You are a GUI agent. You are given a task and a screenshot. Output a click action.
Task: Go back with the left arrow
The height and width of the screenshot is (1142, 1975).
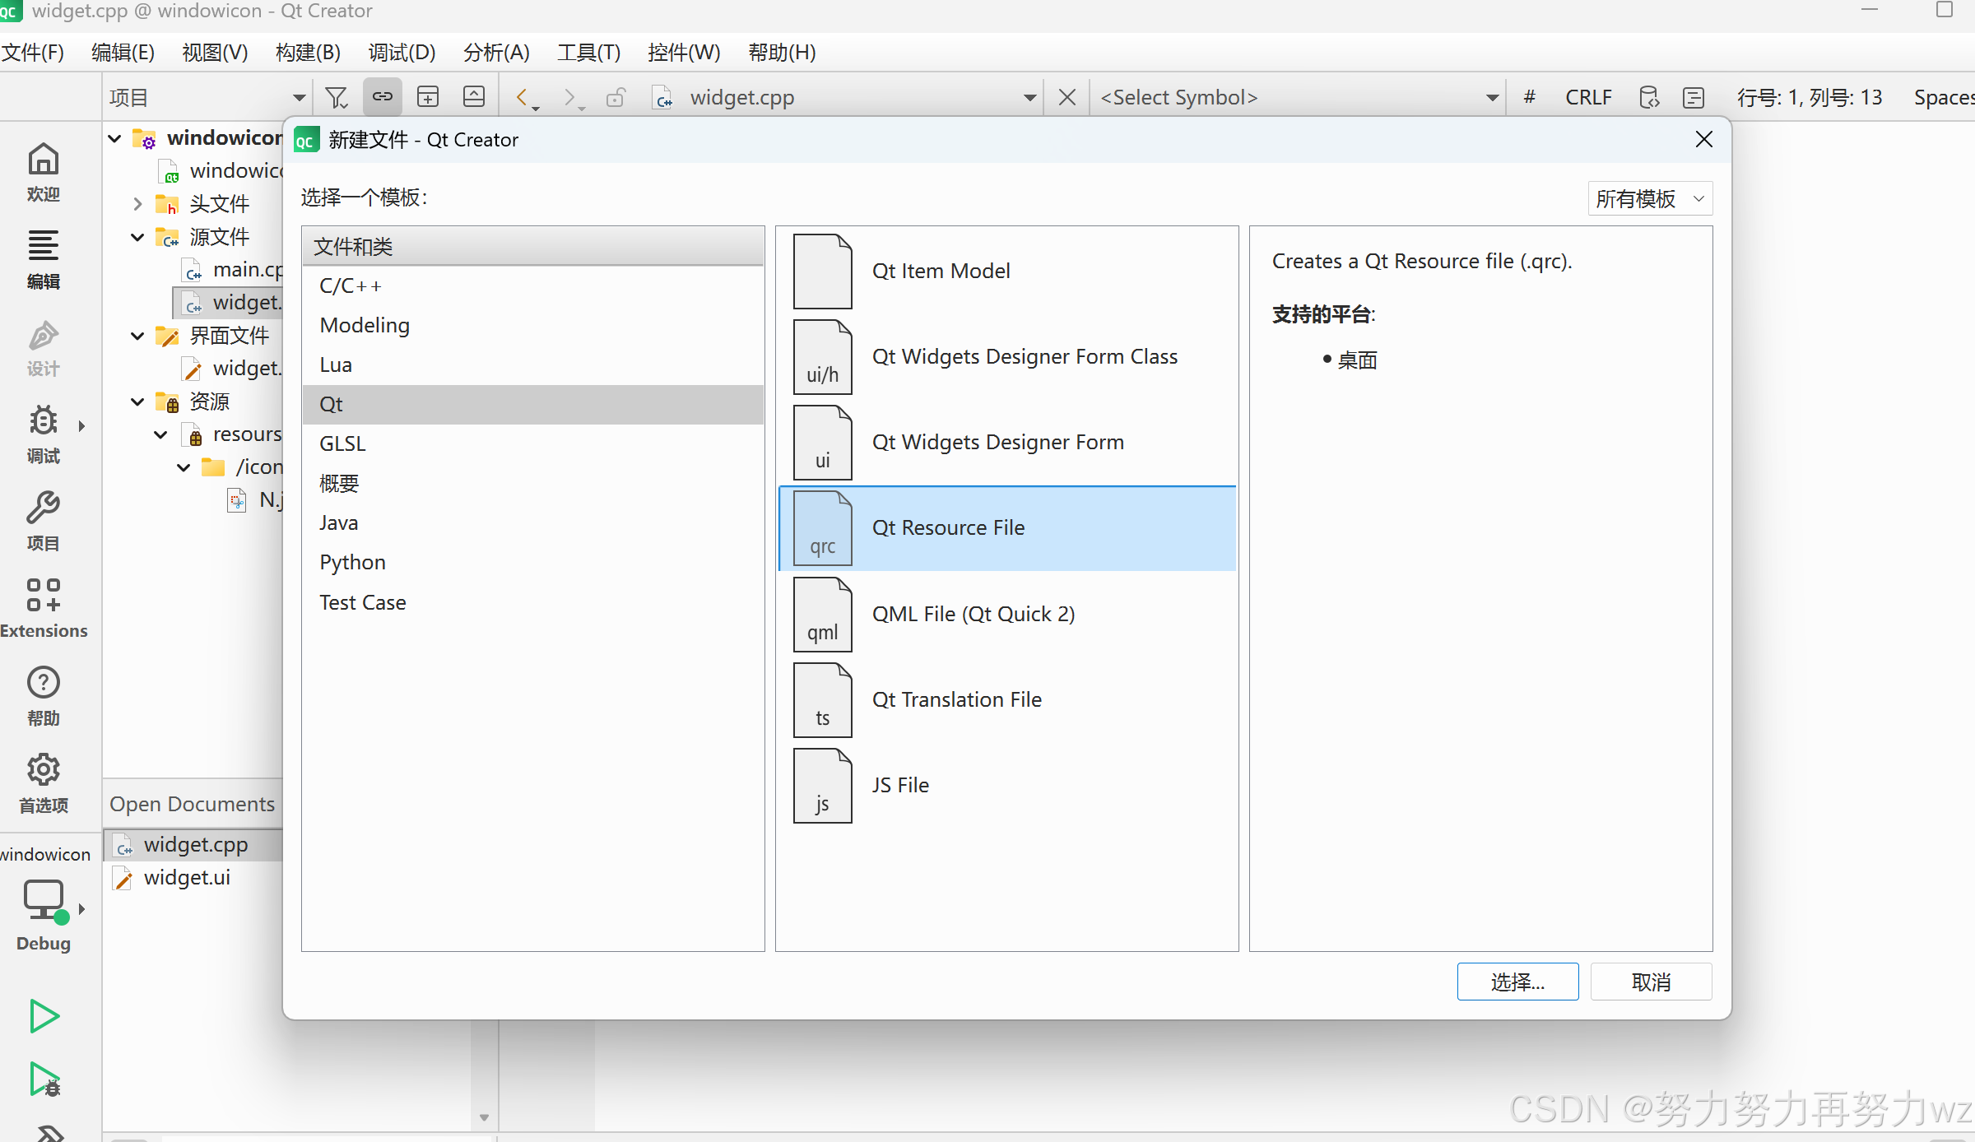(522, 97)
